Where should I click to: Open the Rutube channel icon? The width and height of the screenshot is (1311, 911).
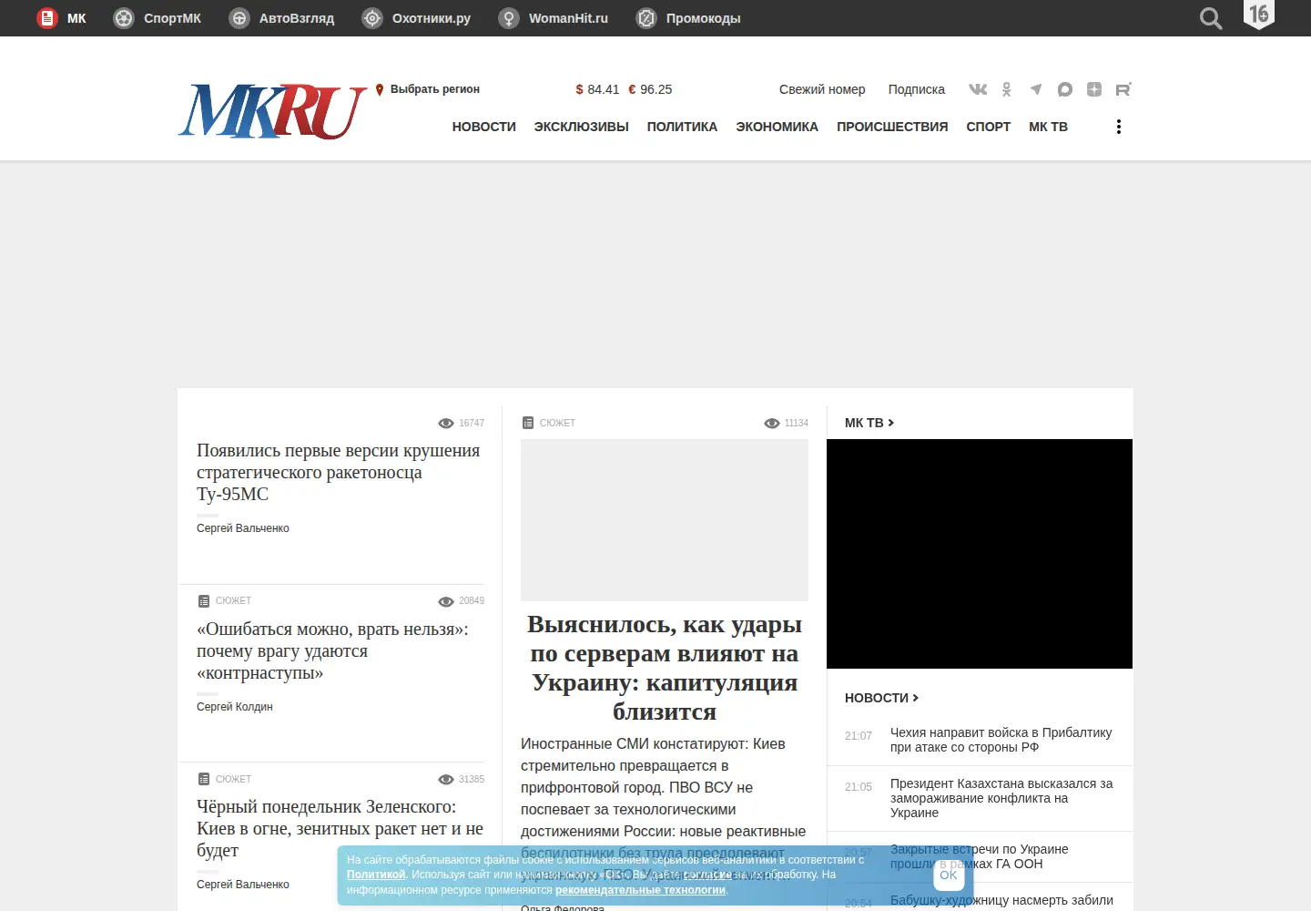[1123, 89]
